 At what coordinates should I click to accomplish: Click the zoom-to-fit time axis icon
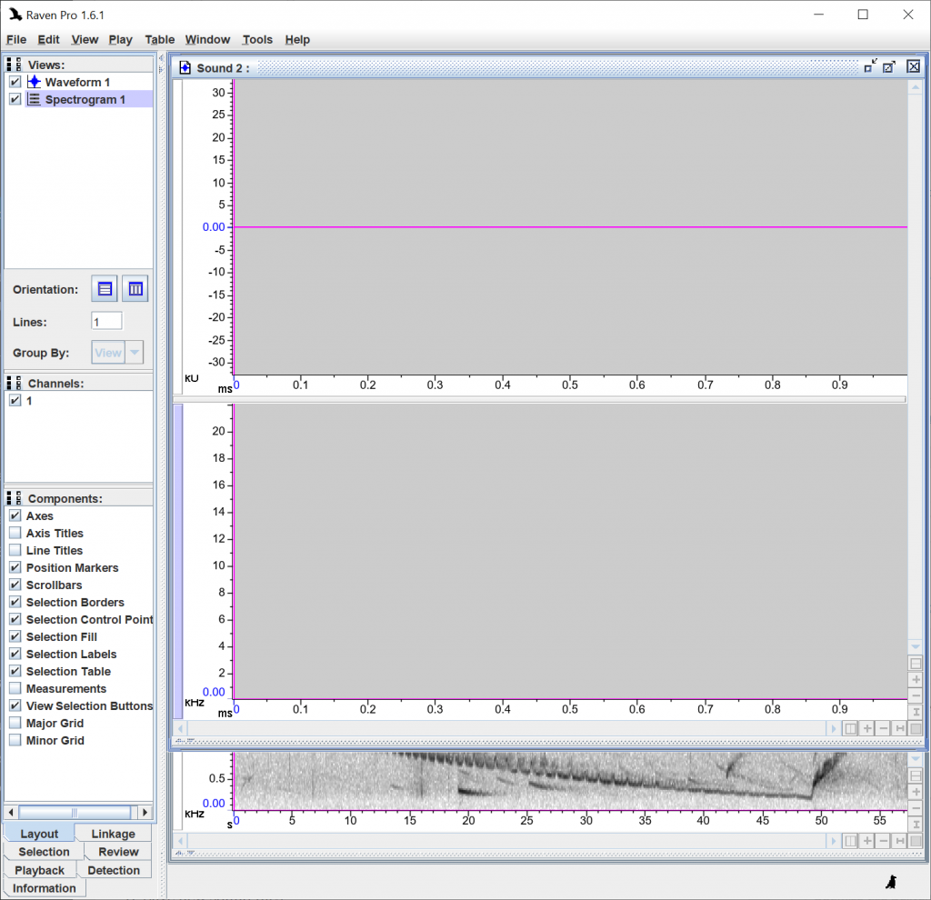click(900, 728)
